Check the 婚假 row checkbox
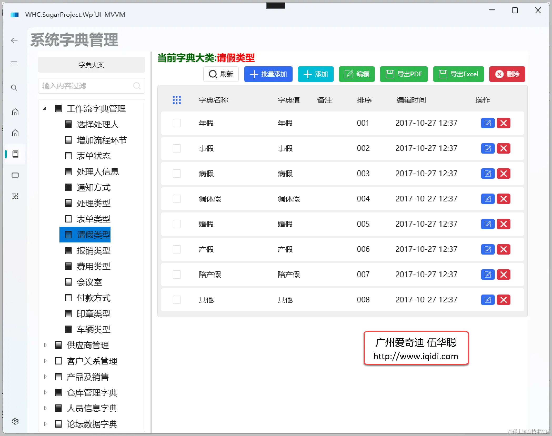Image resolution: width=552 pixels, height=436 pixels. (177, 224)
